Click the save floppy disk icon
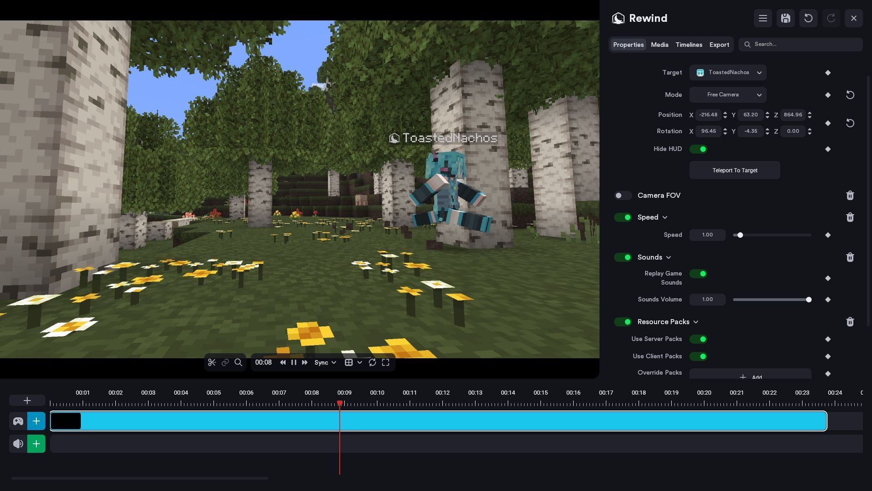The height and width of the screenshot is (491, 872). click(x=786, y=18)
